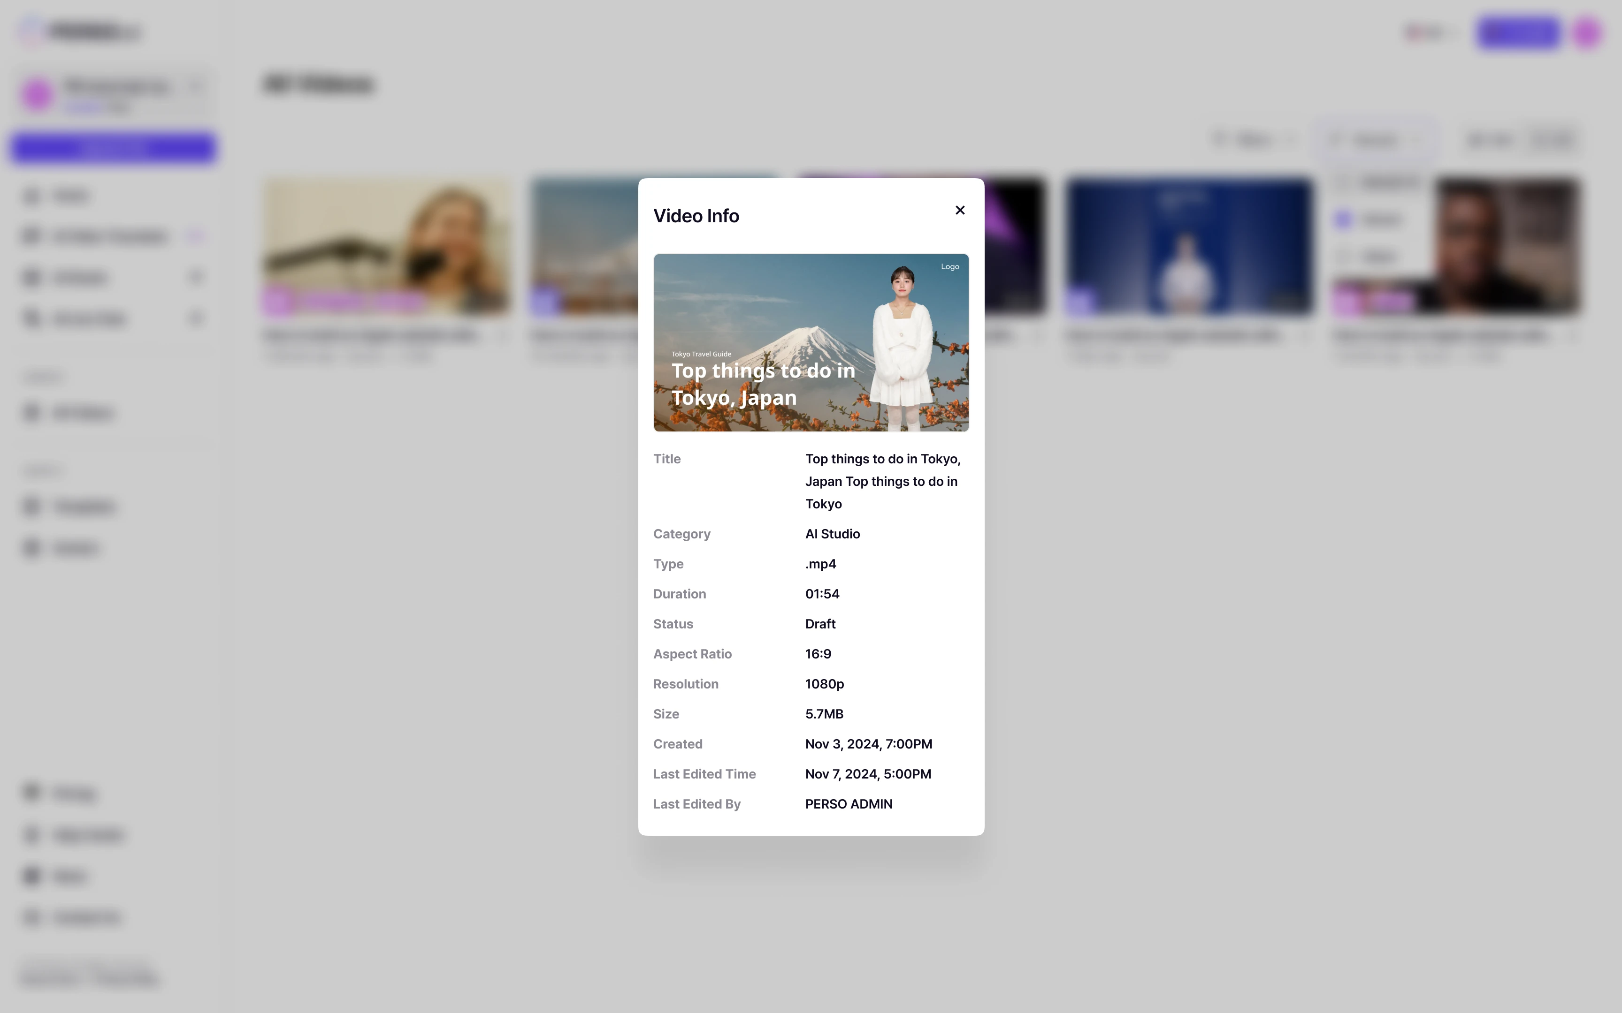Click the '16:9' aspect ratio value
The image size is (1622, 1013).
click(818, 654)
